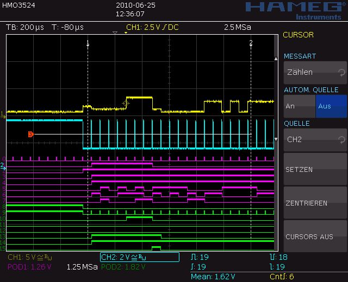Click the TB: 200µs timebase readout
This screenshot has height=282, width=348.
25,27
